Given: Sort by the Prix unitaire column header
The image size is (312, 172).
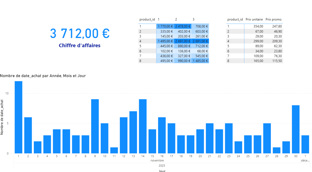Looking at the screenshot, I should click(x=254, y=19).
